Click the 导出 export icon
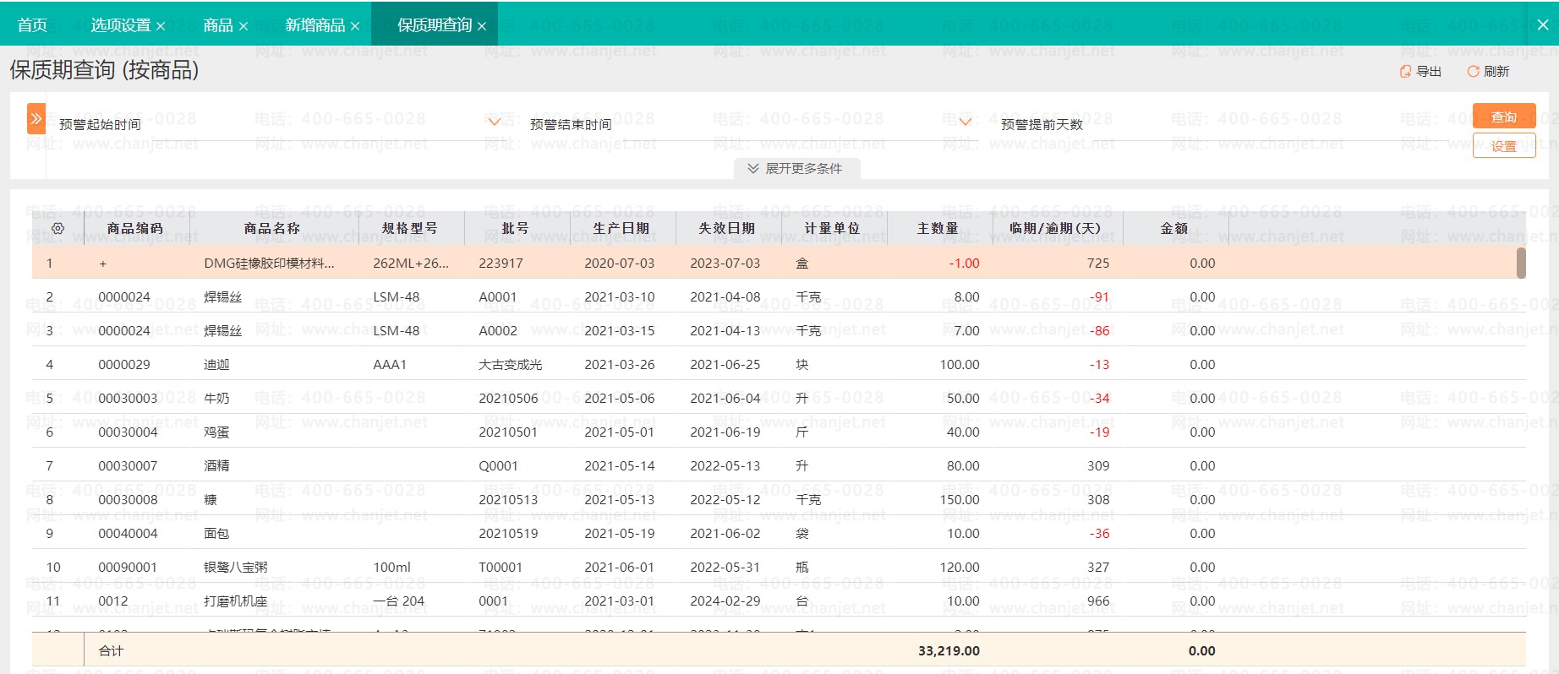Viewport: 1559px width, 674px height. (1405, 72)
